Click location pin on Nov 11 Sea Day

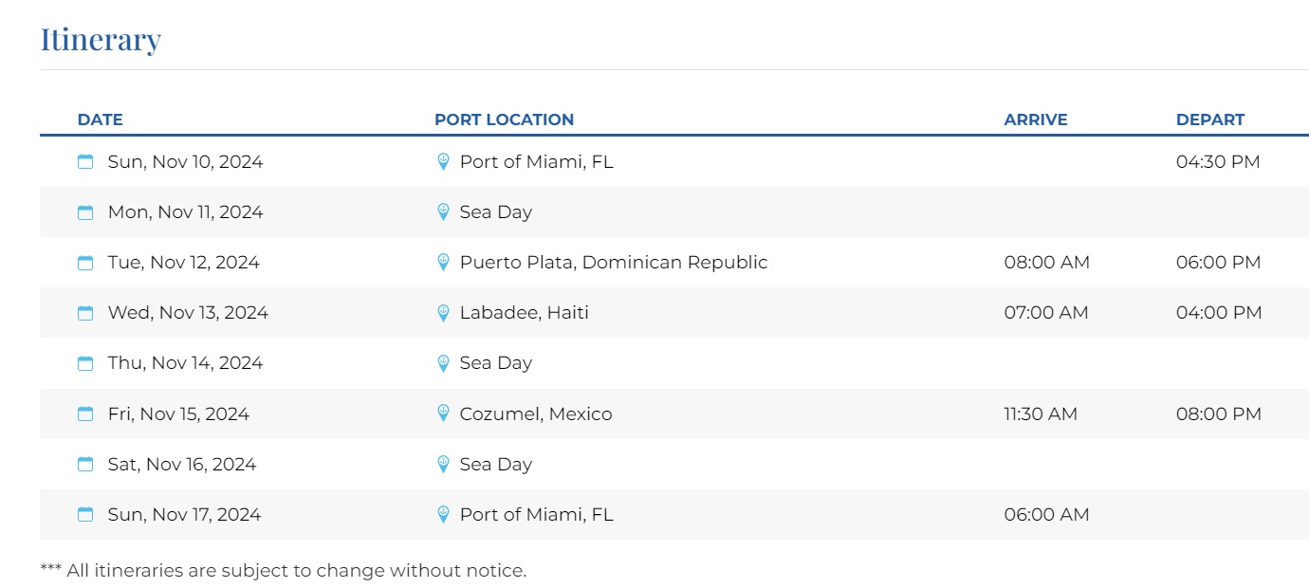(443, 212)
